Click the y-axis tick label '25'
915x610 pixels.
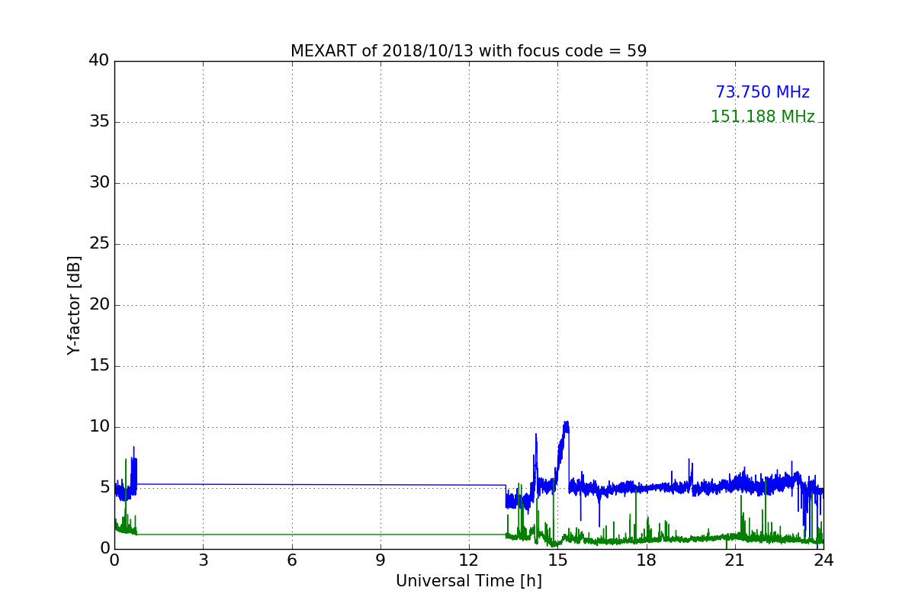[99, 244]
